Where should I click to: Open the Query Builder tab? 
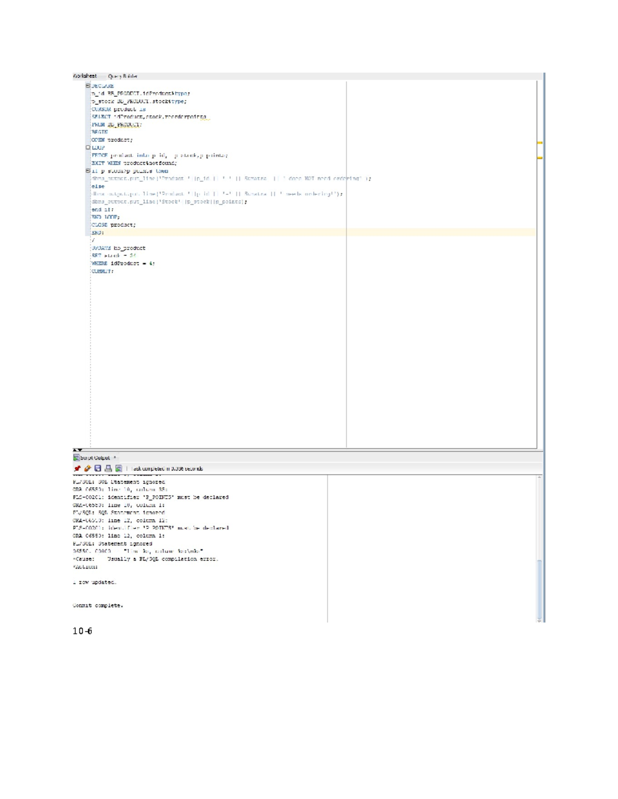(123, 76)
